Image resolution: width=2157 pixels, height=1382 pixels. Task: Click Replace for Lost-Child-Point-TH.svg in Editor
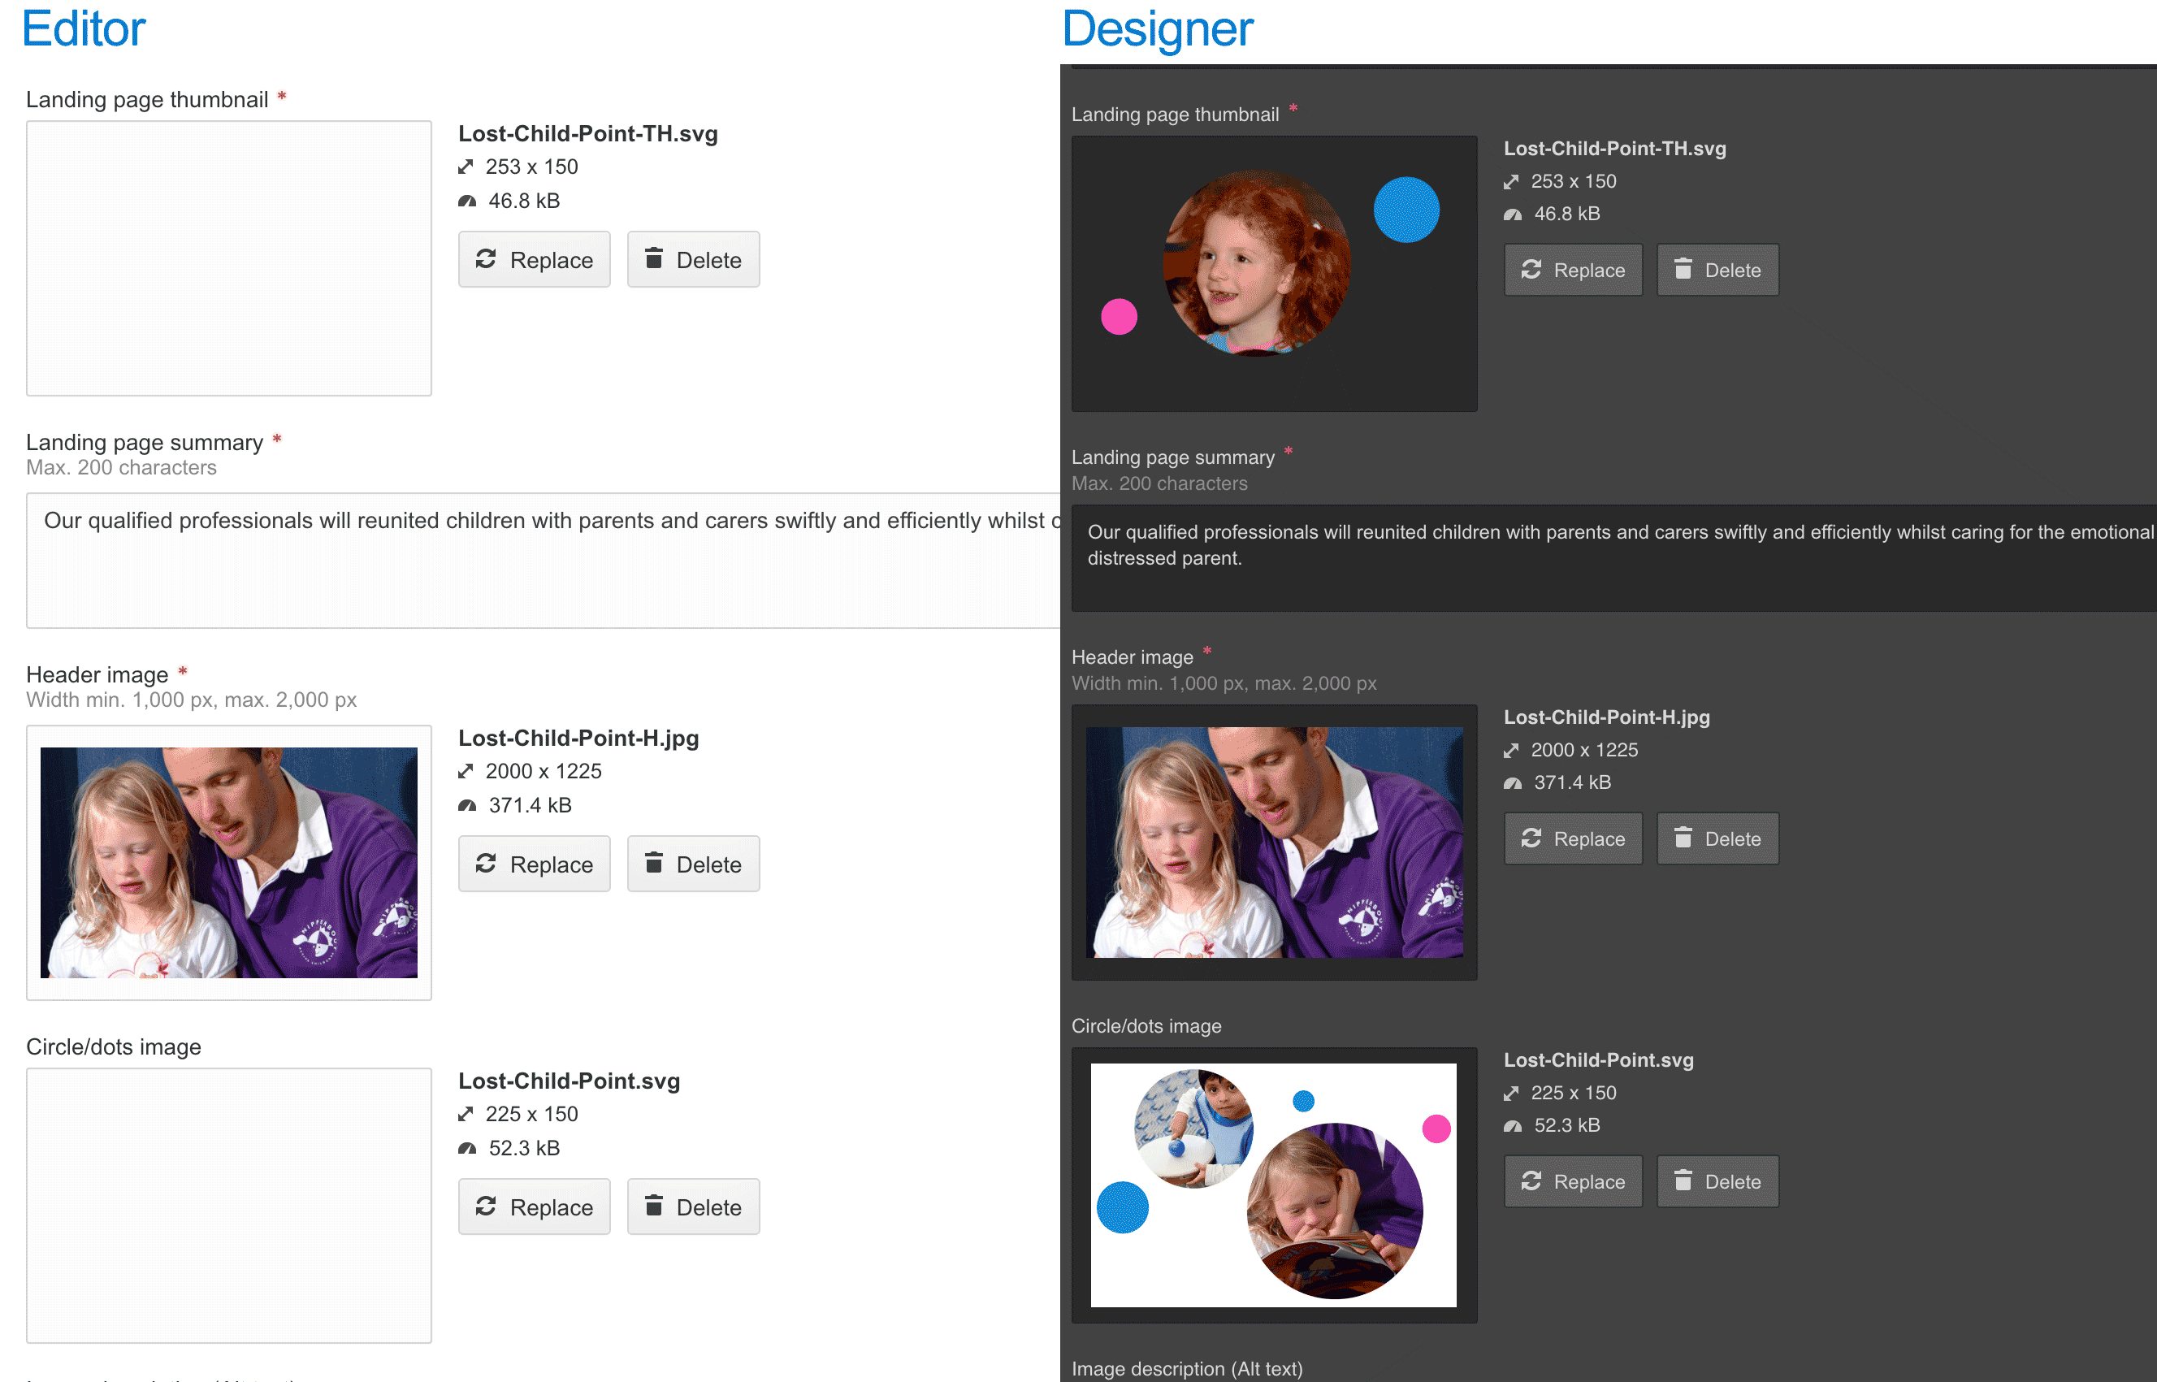(534, 260)
